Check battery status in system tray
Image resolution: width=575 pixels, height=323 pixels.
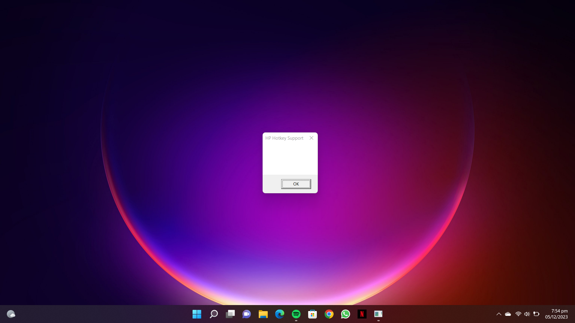tap(537, 314)
